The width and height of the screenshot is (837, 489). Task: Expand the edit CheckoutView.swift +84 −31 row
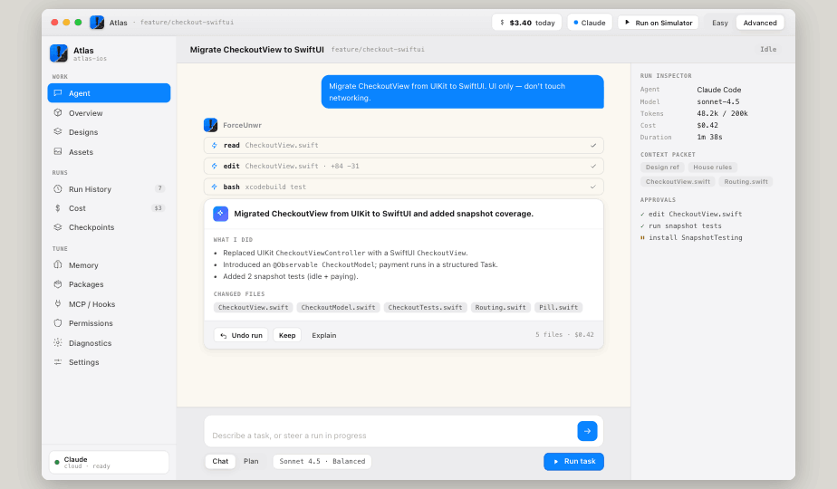(404, 166)
